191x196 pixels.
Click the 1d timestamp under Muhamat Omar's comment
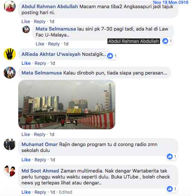[53, 160]
